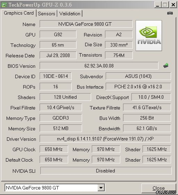Click the BIOS save chip icon
This screenshot has width=178, height=195.
[166, 65]
